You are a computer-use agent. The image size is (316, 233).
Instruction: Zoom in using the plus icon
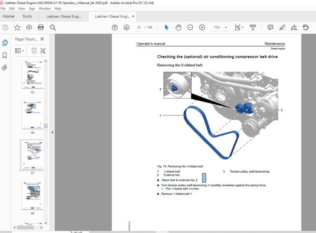click(202, 27)
